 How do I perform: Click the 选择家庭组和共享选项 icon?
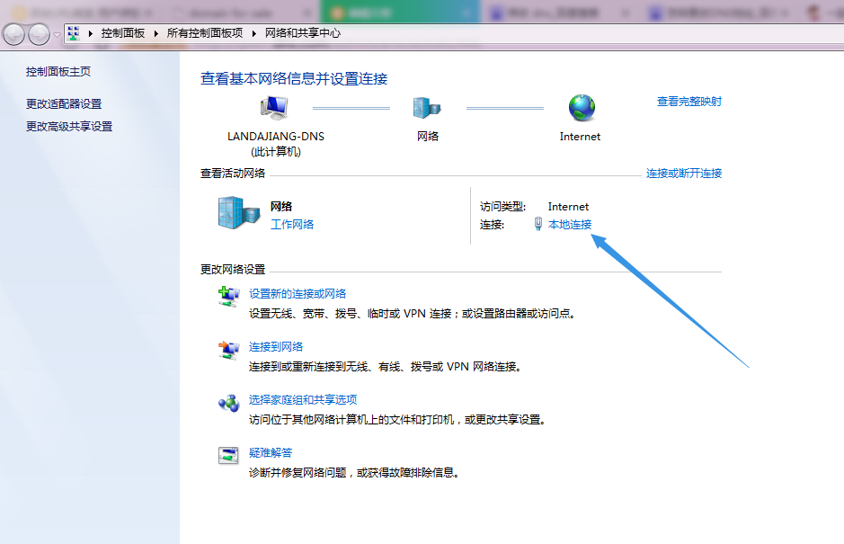[228, 404]
